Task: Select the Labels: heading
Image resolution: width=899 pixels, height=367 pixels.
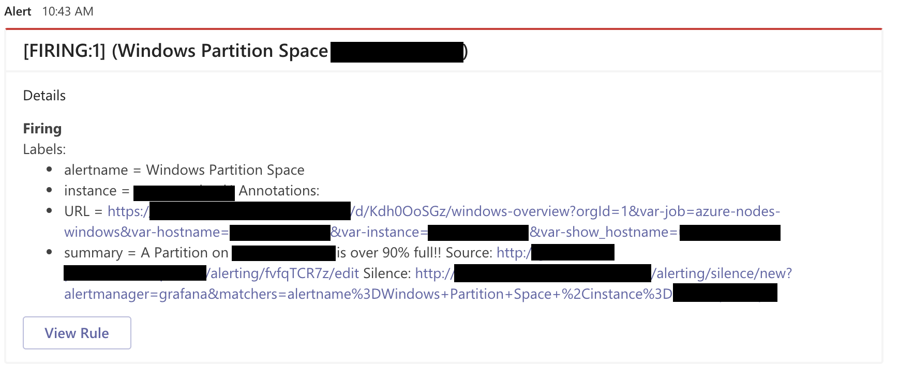Action: 44,149
